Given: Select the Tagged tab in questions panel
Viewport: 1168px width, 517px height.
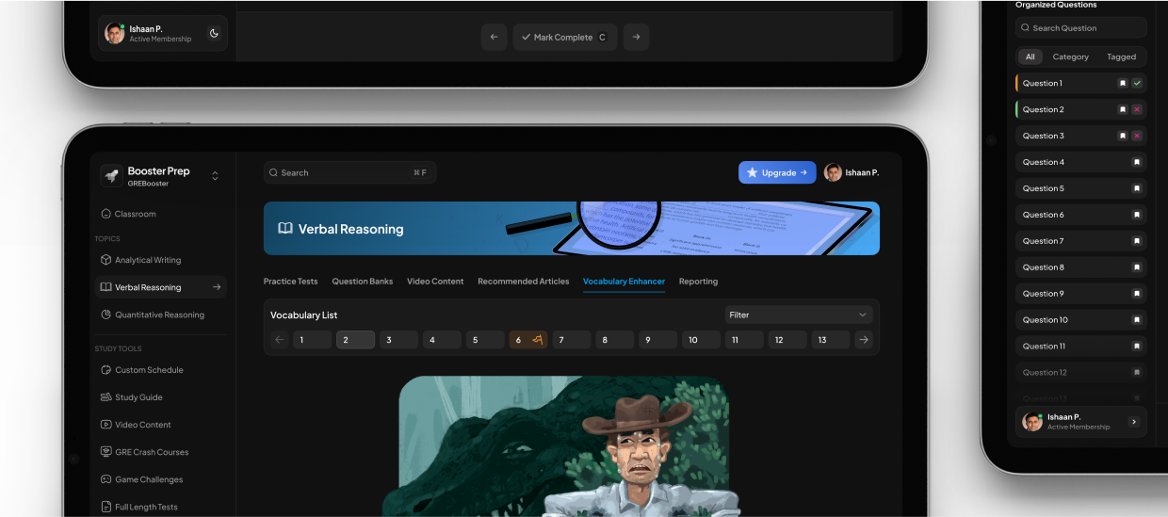Looking at the screenshot, I should (x=1121, y=57).
